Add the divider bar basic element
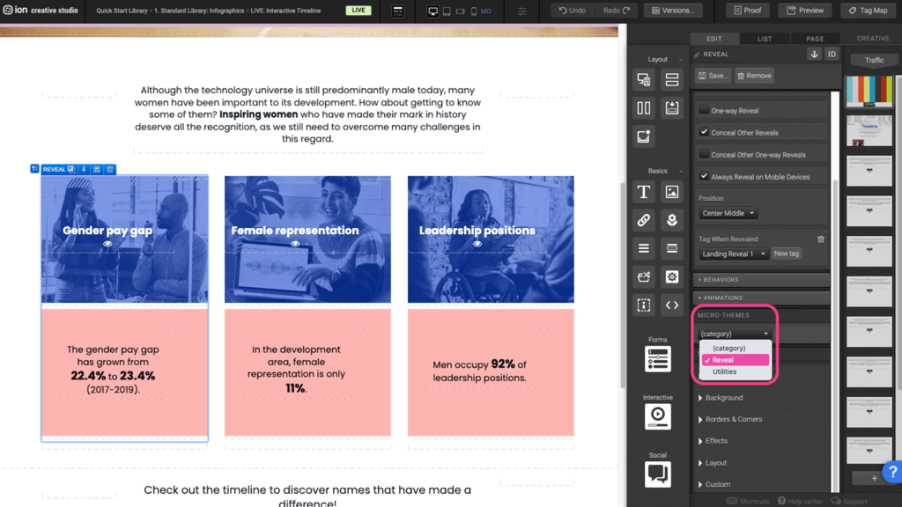 point(672,248)
